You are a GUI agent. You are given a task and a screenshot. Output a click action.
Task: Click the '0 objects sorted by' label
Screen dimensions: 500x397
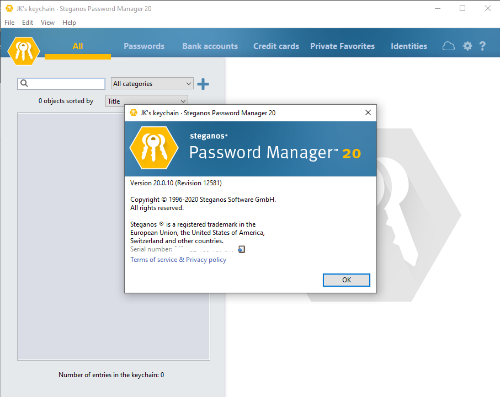66,101
